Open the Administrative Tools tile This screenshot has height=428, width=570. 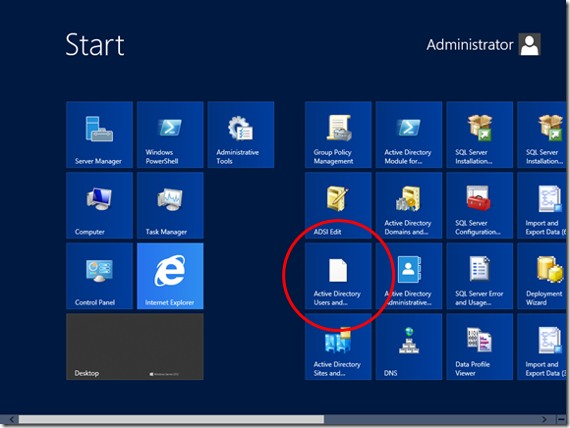[x=241, y=134]
